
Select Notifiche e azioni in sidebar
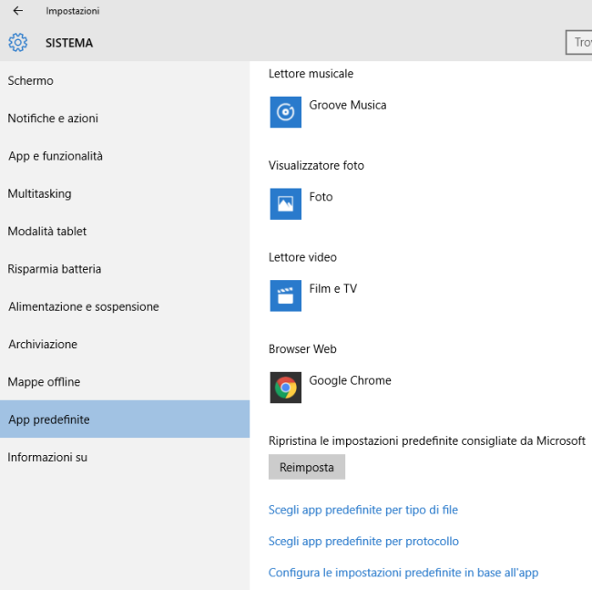click(53, 119)
